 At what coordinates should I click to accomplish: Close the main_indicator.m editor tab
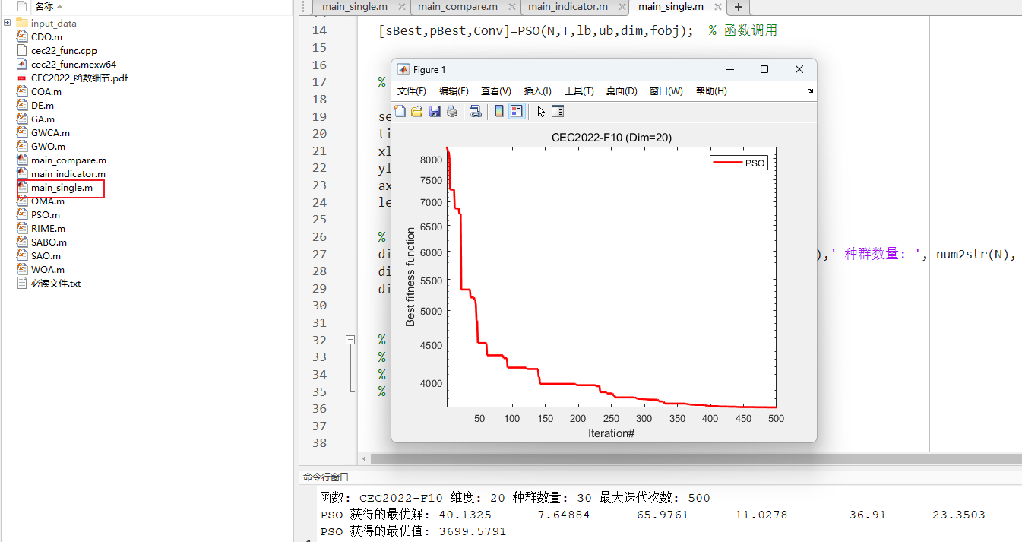pyautogui.click(x=622, y=6)
